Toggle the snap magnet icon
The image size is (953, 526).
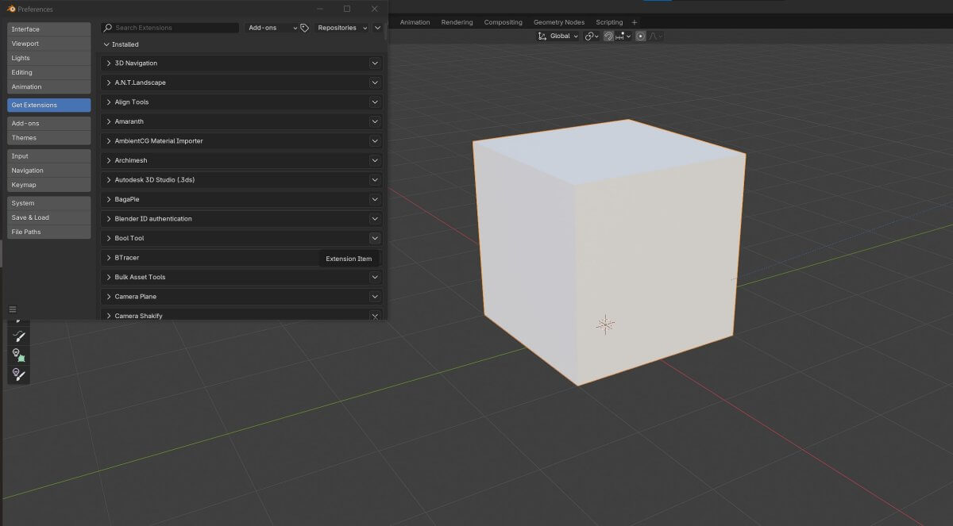[608, 36]
